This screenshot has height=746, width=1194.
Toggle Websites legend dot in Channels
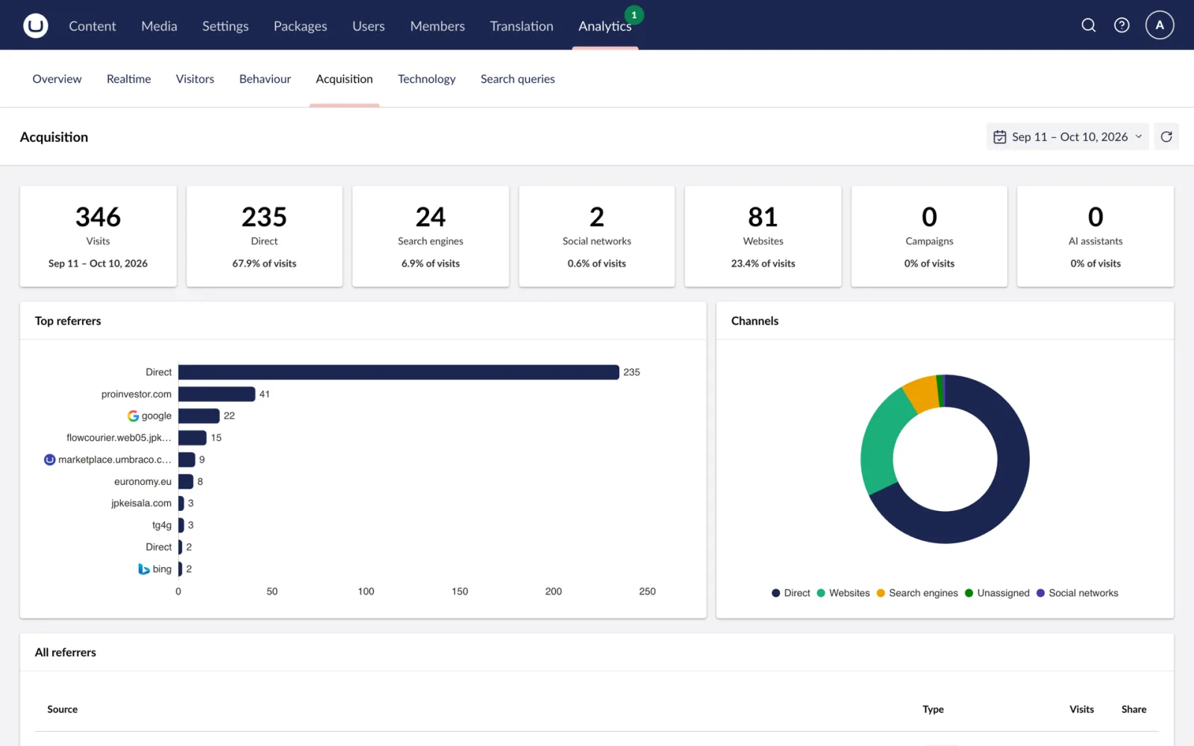tap(821, 593)
